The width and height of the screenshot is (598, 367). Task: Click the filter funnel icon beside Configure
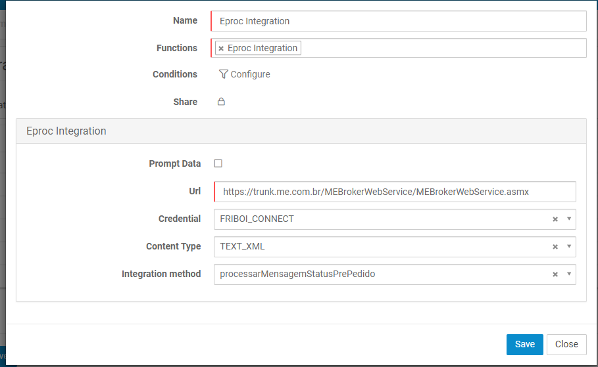click(223, 74)
